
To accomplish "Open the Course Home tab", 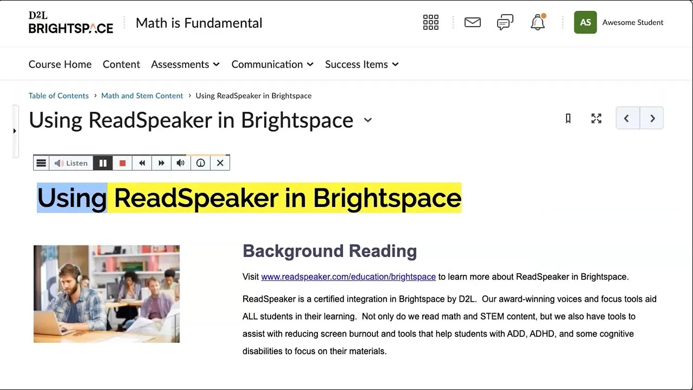I will 60,64.
